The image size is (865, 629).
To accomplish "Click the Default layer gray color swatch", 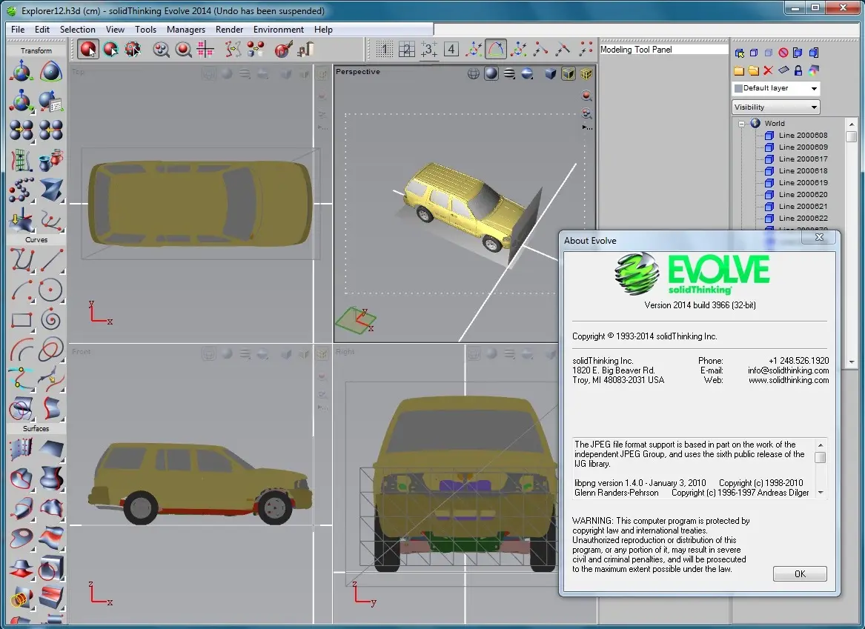I will click(x=739, y=88).
